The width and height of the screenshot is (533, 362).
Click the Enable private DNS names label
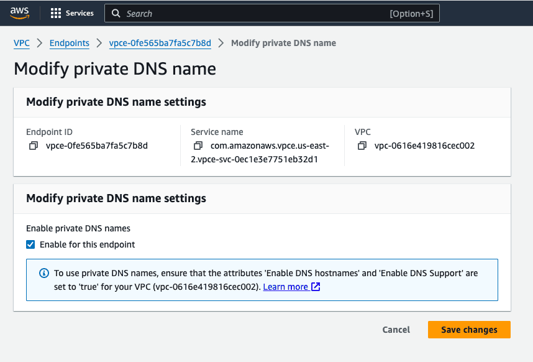[x=78, y=228]
